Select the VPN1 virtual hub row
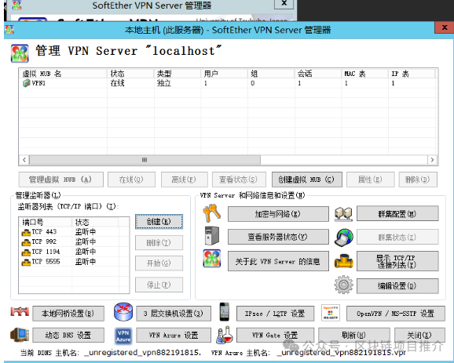This screenshot has height=363, width=454. click(228, 83)
